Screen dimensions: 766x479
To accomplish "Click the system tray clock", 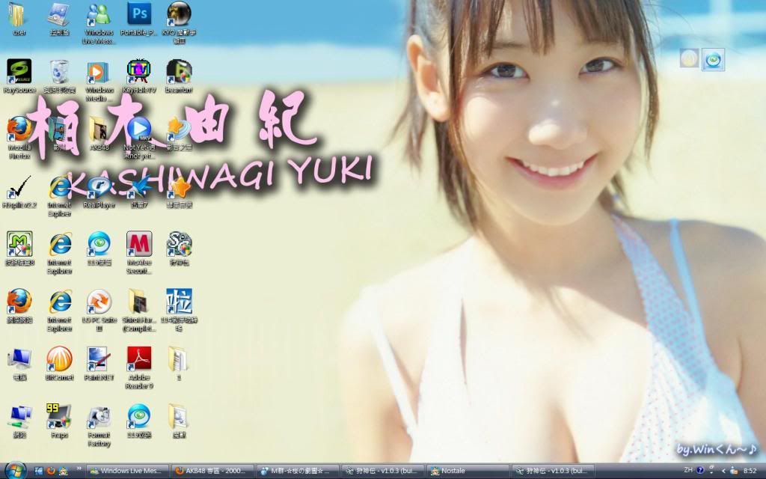I will point(749,471).
